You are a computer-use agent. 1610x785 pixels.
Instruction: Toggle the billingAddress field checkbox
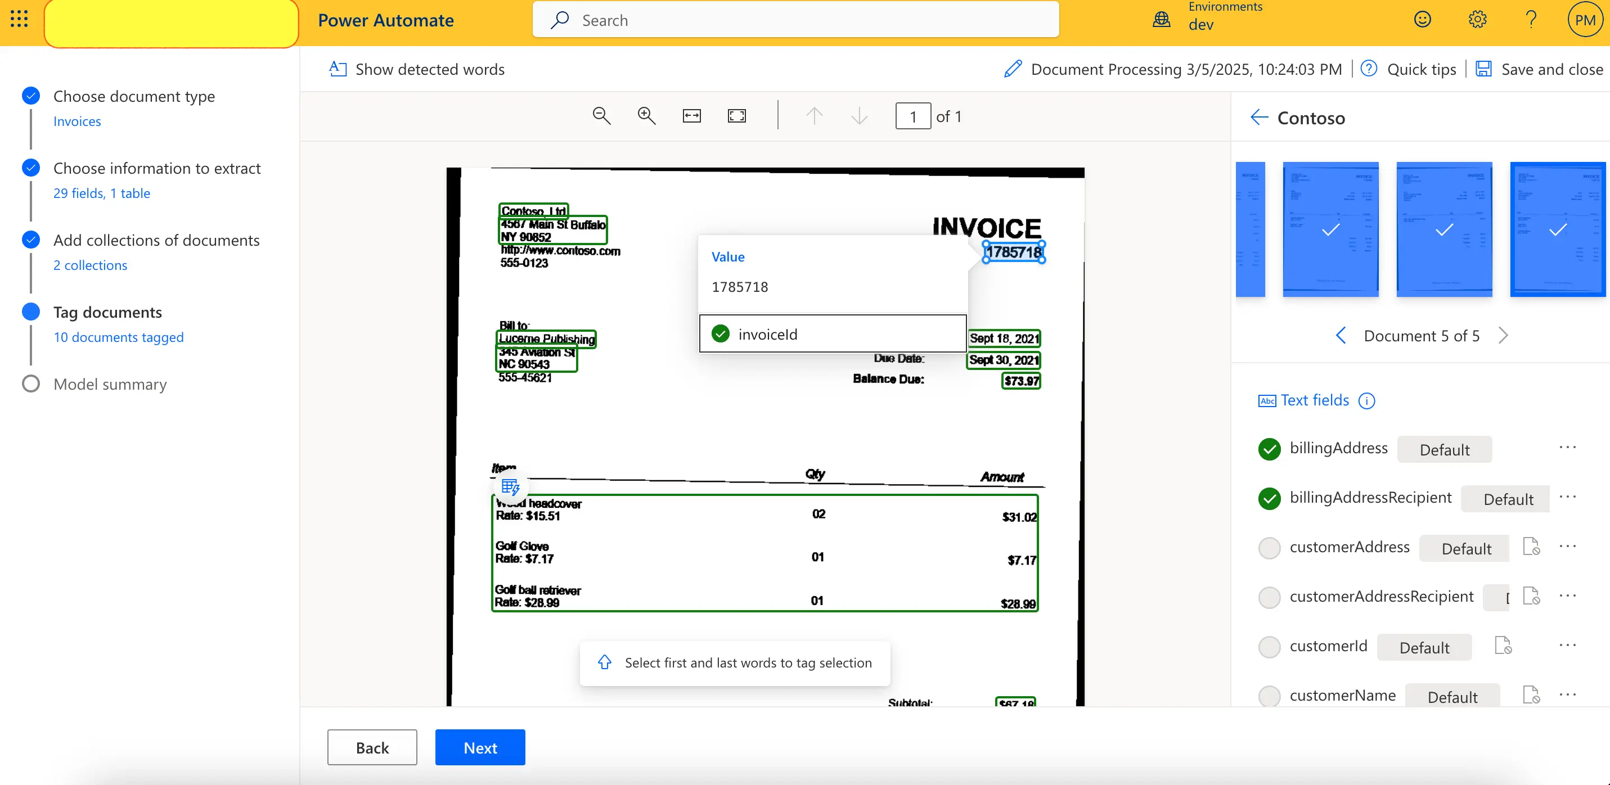(x=1269, y=448)
